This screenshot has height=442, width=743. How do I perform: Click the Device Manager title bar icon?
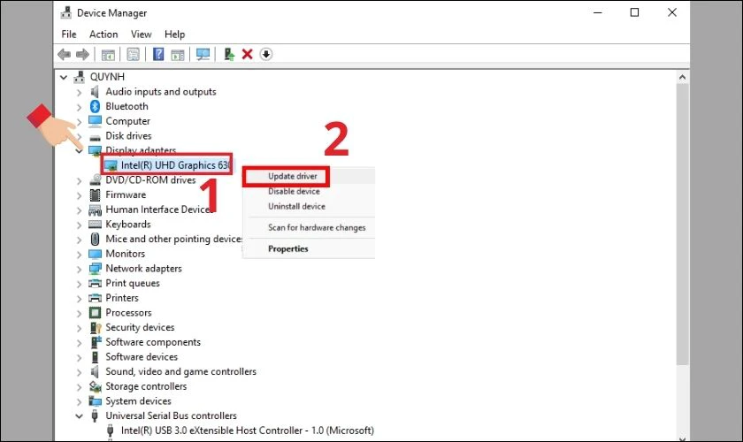pos(65,12)
